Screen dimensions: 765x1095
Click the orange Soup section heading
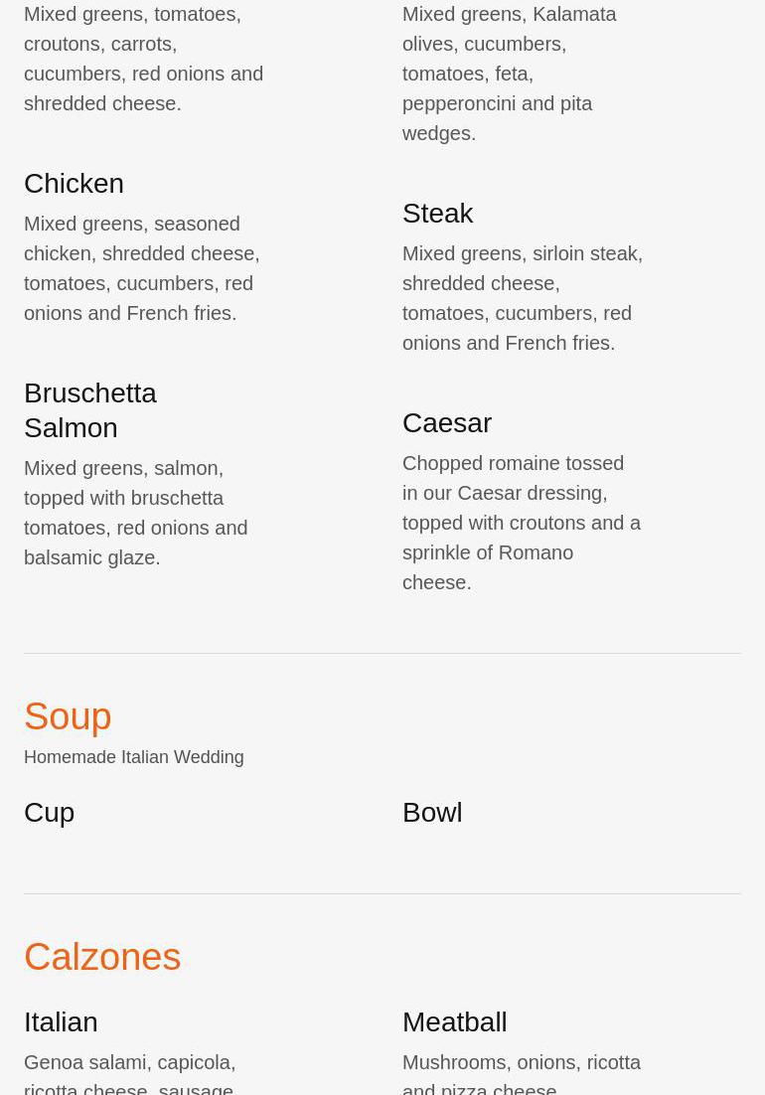click(x=68, y=716)
